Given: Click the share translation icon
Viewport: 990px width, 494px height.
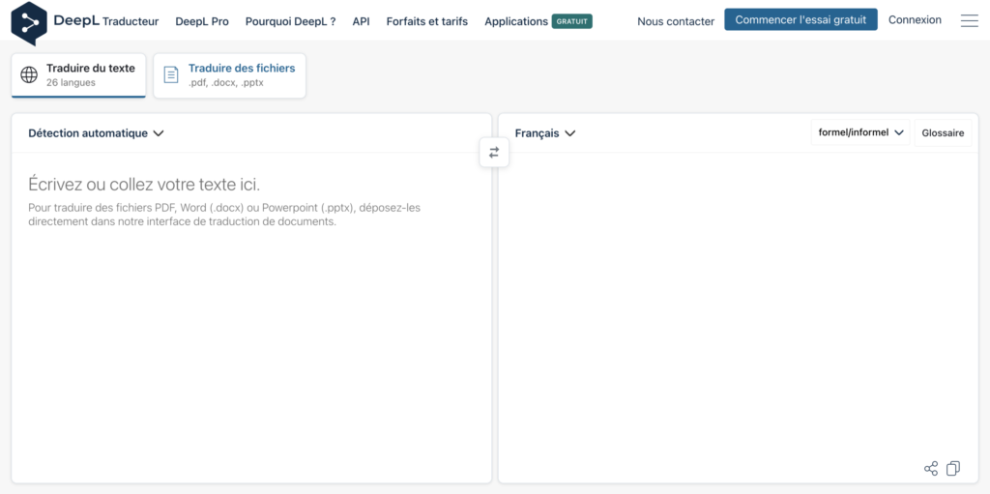Looking at the screenshot, I should tap(931, 468).
